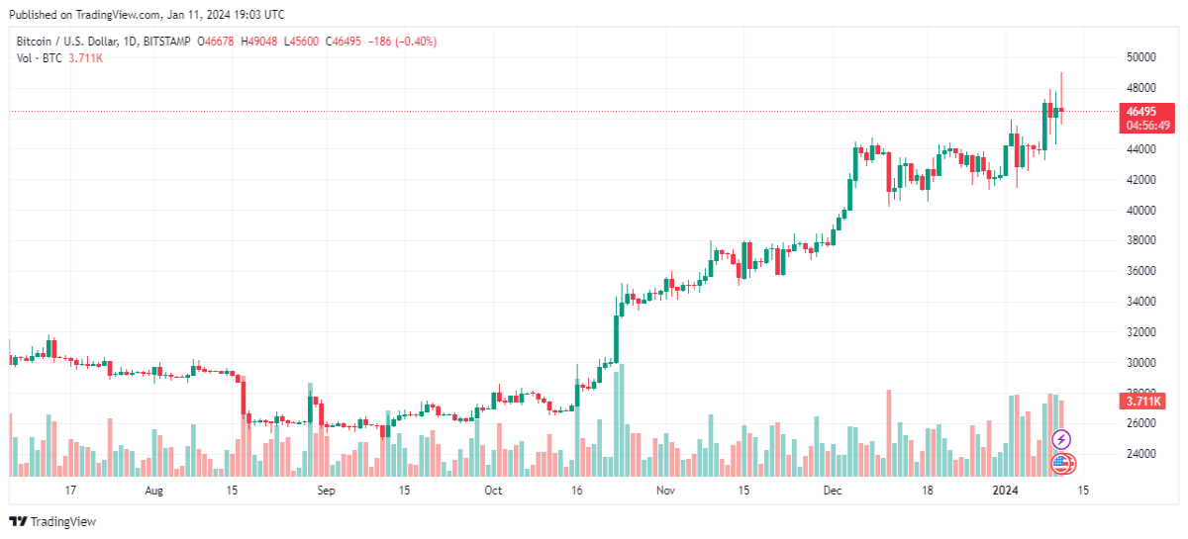This screenshot has width=1188, height=539.
Task: Click the Vol · BTC indicator legend
Action: click(40, 58)
